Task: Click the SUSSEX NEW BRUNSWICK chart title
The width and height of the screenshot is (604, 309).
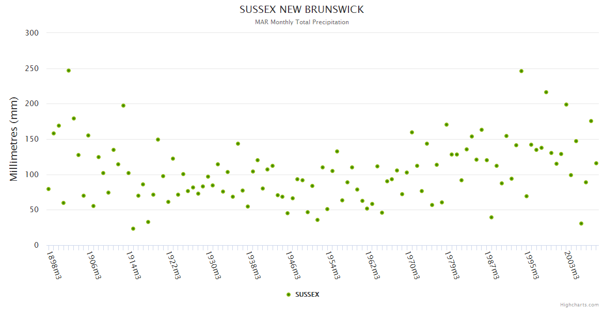Action: [301, 10]
